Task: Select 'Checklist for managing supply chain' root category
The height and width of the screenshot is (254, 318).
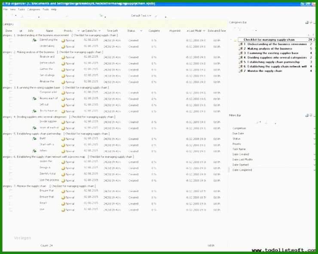Action: tap(269, 40)
